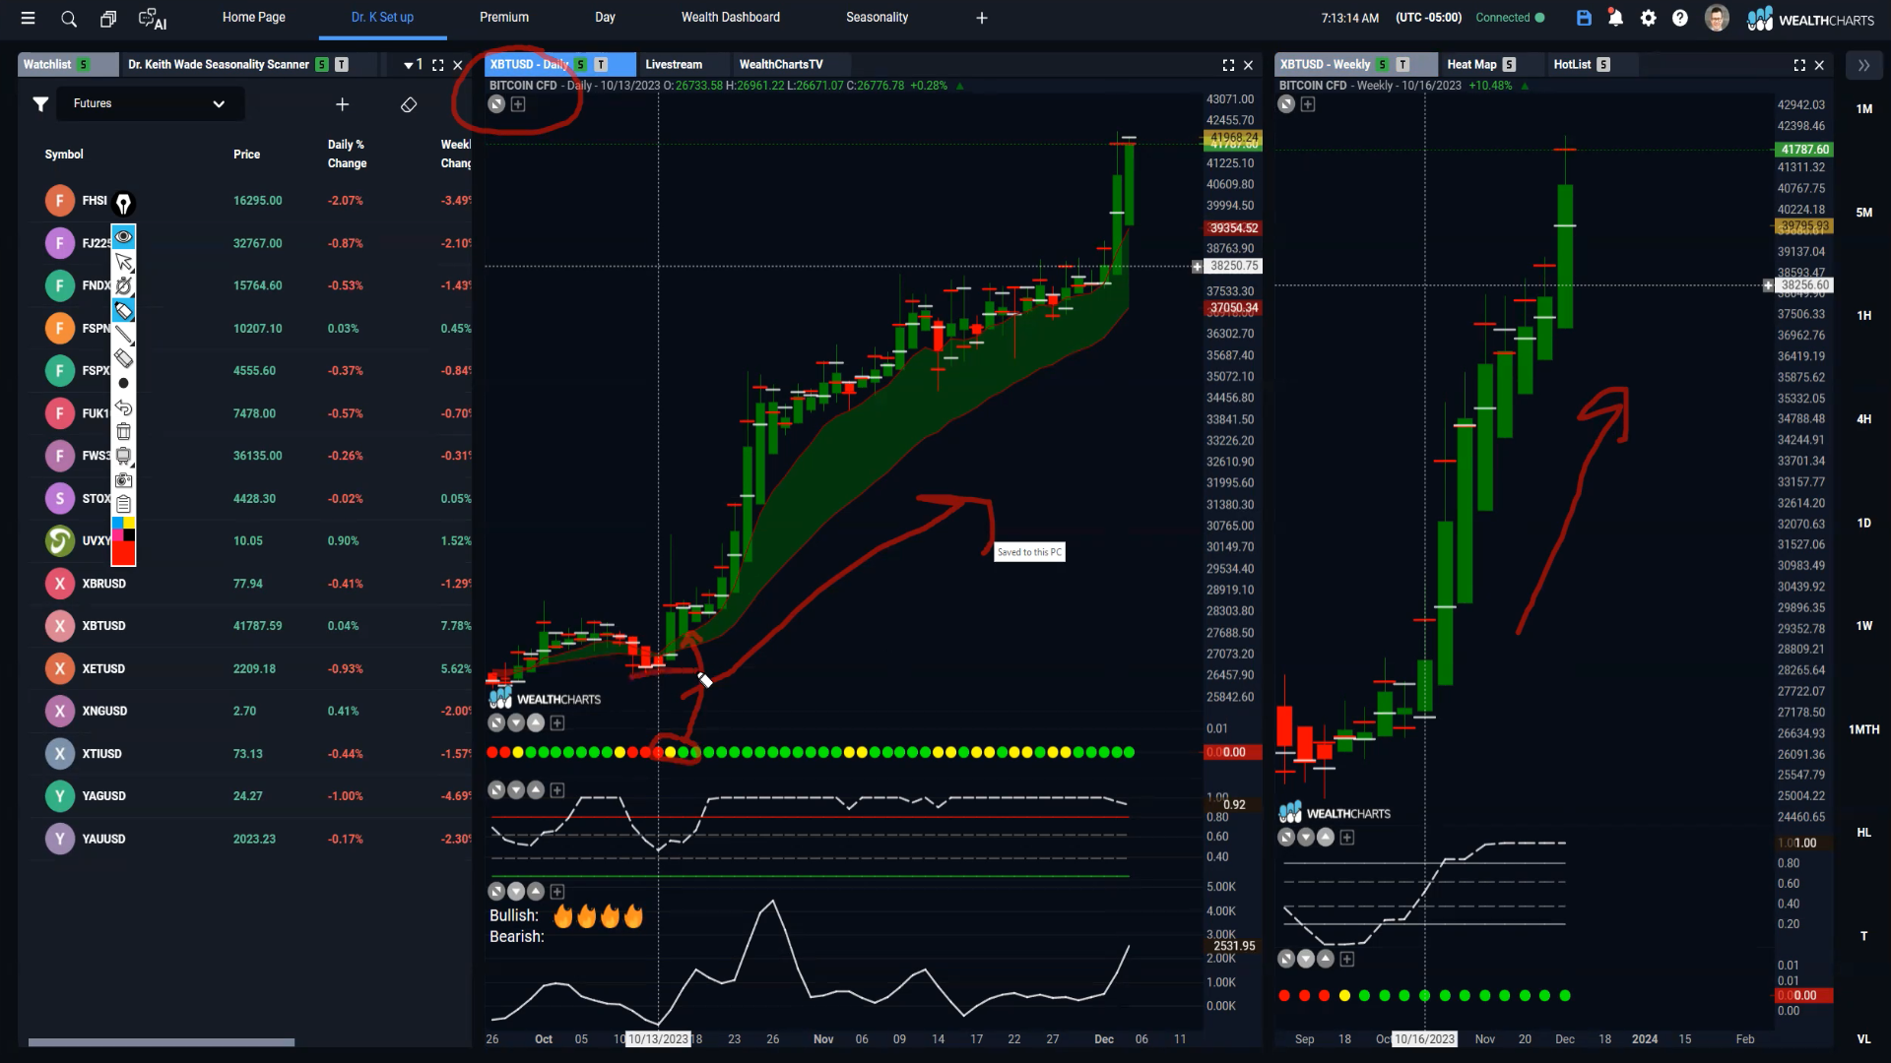Open the whiteboard easel tool

(123, 456)
